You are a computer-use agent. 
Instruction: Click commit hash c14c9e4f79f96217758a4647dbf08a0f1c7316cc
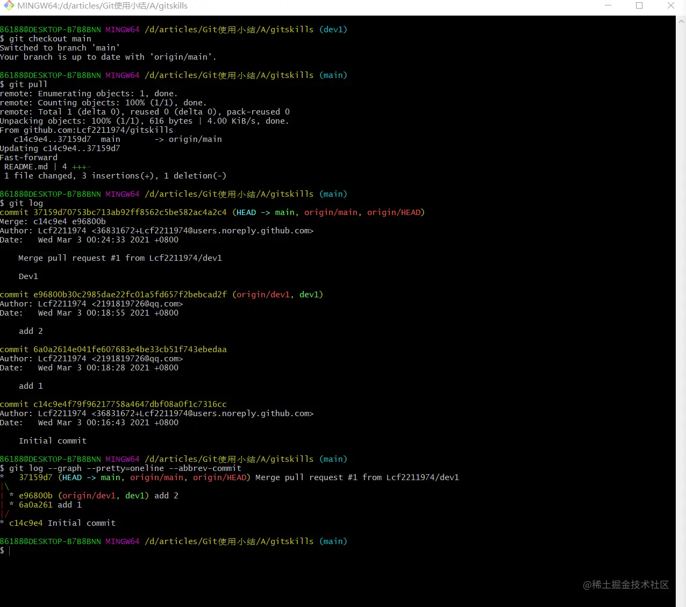pyautogui.click(x=130, y=404)
